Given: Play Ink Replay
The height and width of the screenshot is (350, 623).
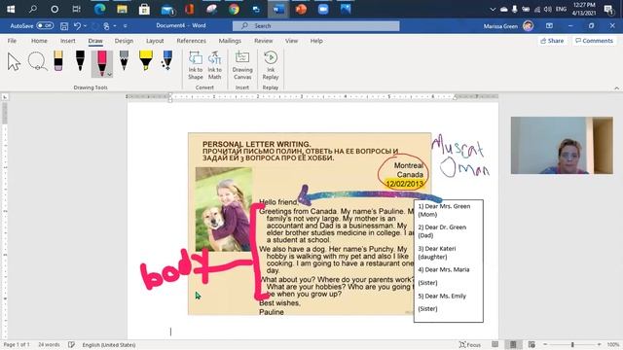Looking at the screenshot, I should [271, 65].
